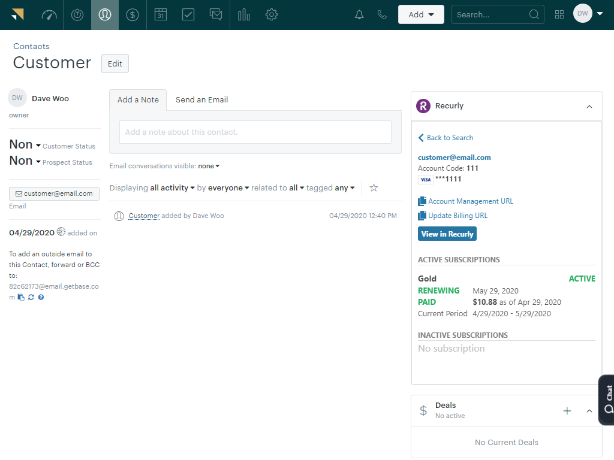Add a new deal with plus icon
This screenshot has height=460, width=614.
tap(567, 411)
